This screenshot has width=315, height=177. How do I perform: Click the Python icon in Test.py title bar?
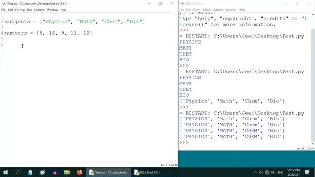click(x=4, y=4)
